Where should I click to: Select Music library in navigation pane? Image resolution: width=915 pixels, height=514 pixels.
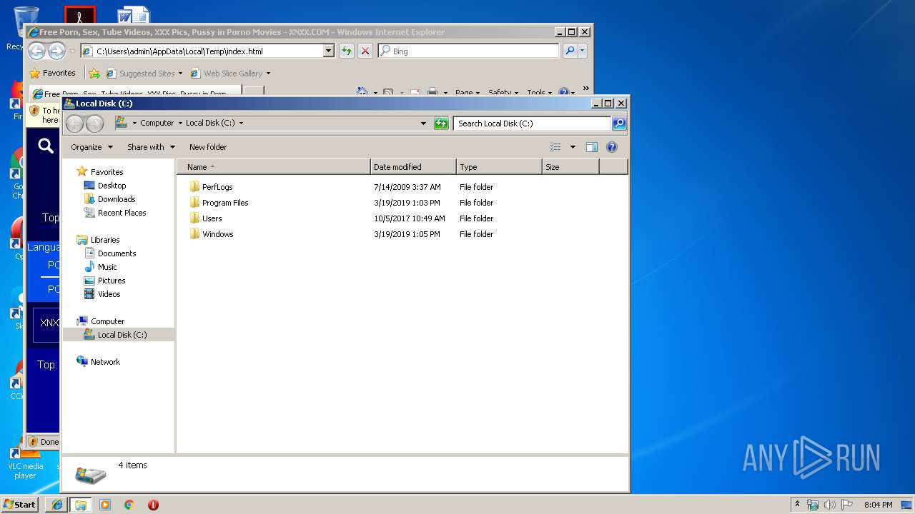[107, 267]
